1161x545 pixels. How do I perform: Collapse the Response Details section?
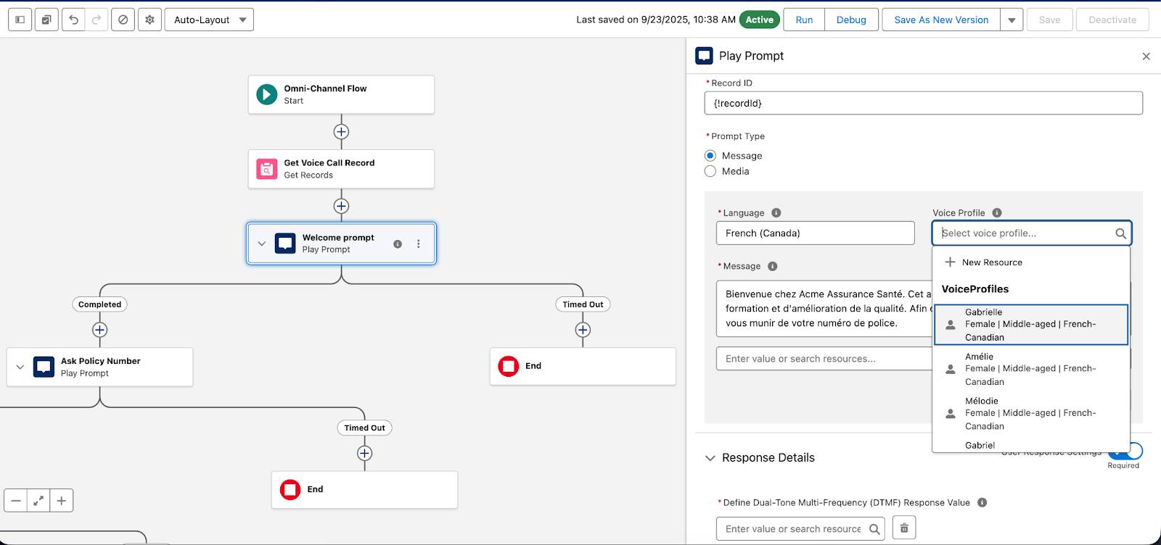(710, 458)
